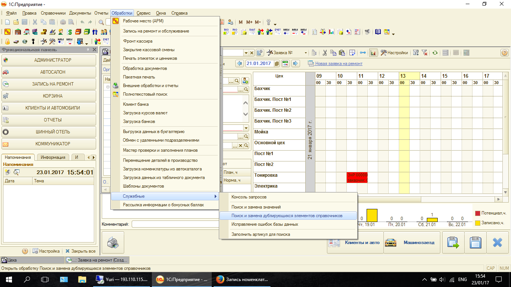Switch to the Цеха window tab
The height and width of the screenshot is (287, 511).
(32, 260)
